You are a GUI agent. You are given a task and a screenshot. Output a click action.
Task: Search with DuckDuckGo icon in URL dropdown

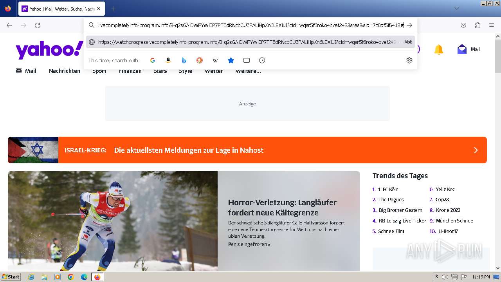[x=200, y=60]
